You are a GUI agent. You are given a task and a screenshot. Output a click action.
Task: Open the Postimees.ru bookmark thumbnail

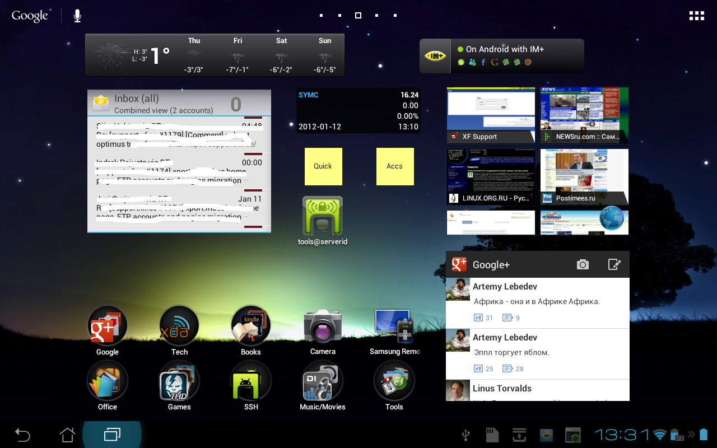584,176
